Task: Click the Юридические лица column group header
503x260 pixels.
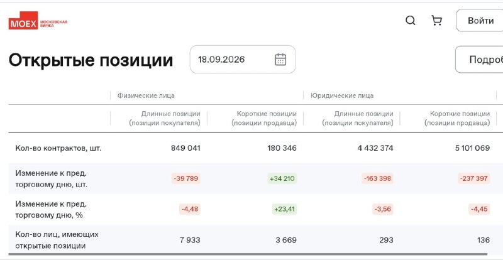Action: pyautogui.click(x=342, y=95)
